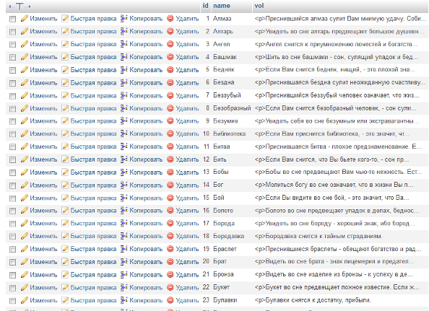Sort table by the id column header

pyautogui.click(x=205, y=6)
